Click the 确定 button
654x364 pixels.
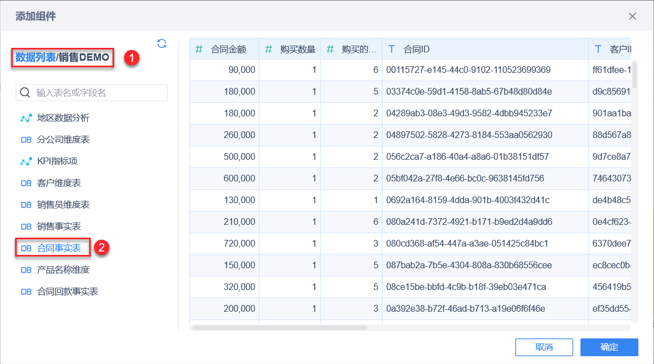coord(609,347)
